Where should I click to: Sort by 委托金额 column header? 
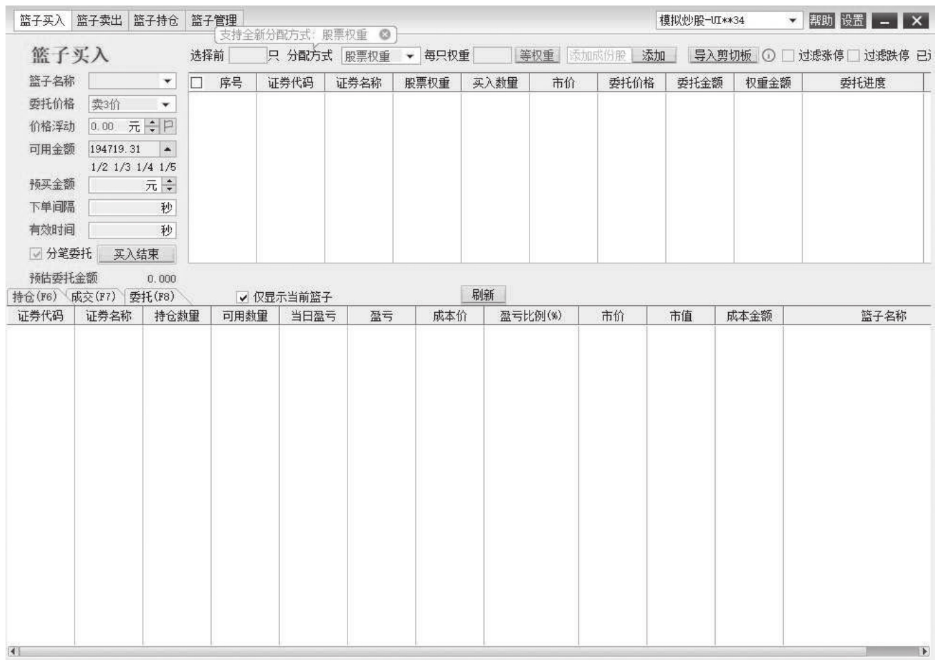[x=700, y=83]
